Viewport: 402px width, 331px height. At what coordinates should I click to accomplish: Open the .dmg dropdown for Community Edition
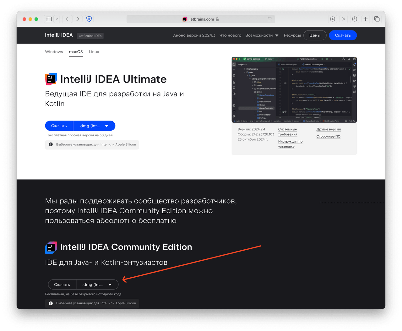click(x=98, y=284)
